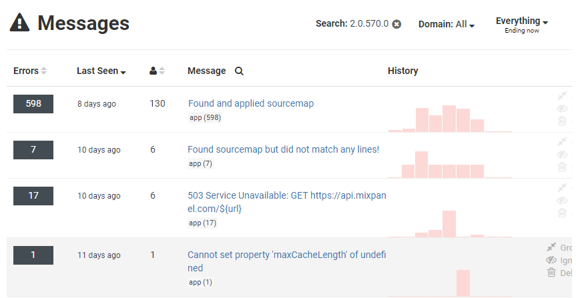Open 'Cannot set property maxCacheLength' message
Screen dimensions: 580x298
point(287,261)
